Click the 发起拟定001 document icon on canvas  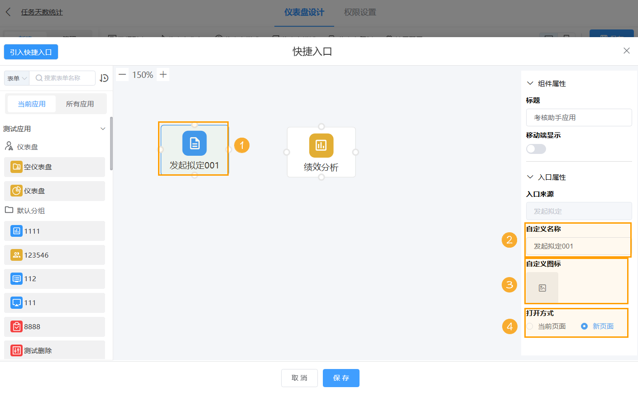click(194, 143)
